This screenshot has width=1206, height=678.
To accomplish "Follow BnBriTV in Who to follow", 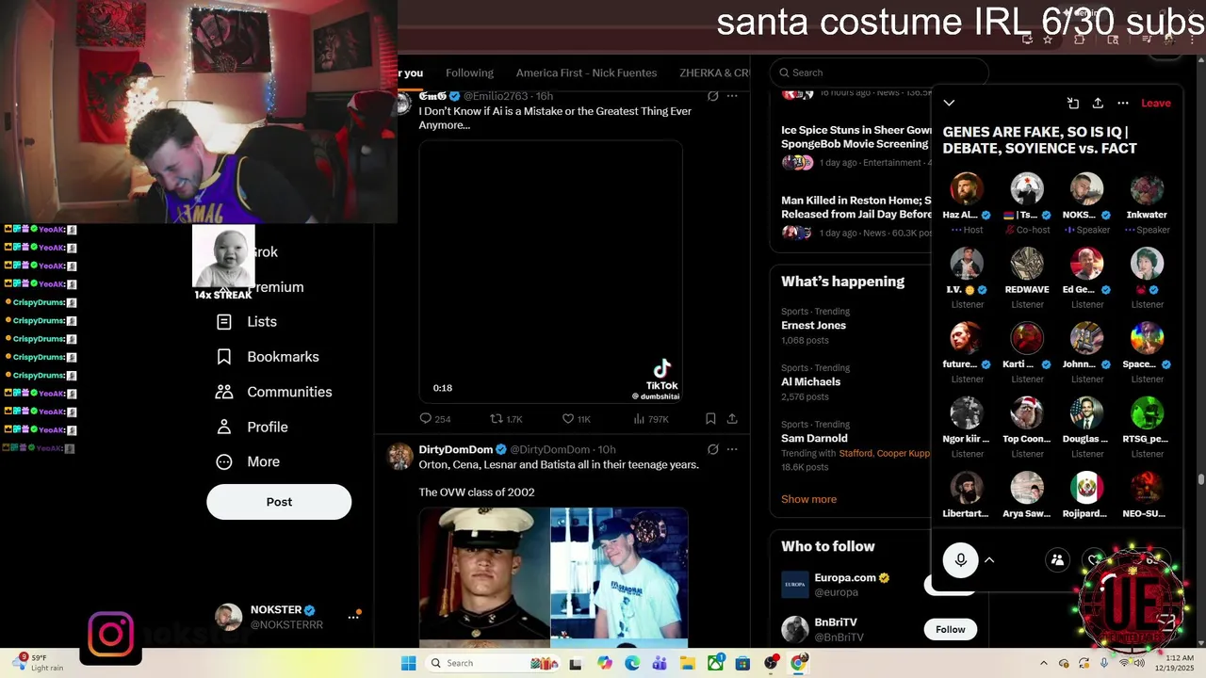I will click(950, 629).
